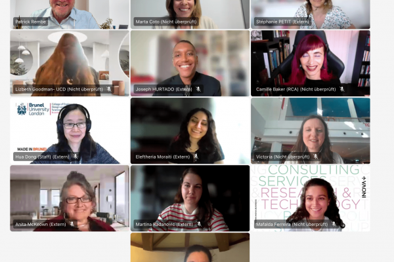Click muted mic icon beside Lizbeth Goodman
This screenshot has height=262, width=394.
(109, 89)
